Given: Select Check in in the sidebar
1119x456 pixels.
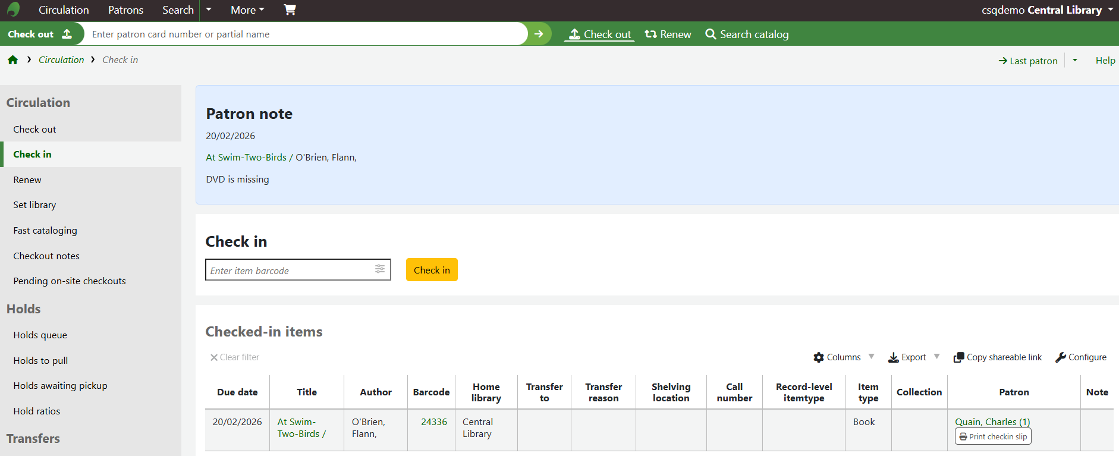Looking at the screenshot, I should click(x=90, y=154).
